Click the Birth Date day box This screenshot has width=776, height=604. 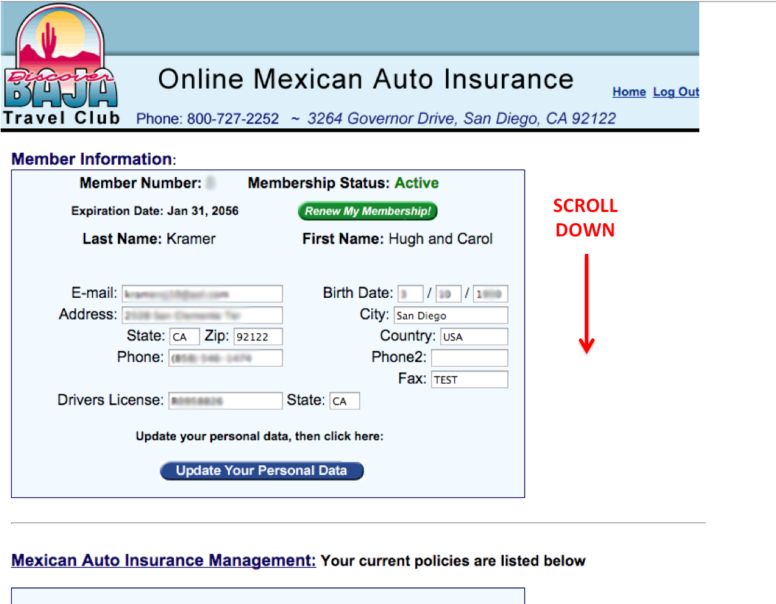point(448,294)
